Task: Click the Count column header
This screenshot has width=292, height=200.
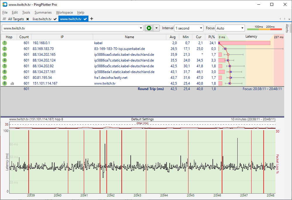Action: coord(24,37)
